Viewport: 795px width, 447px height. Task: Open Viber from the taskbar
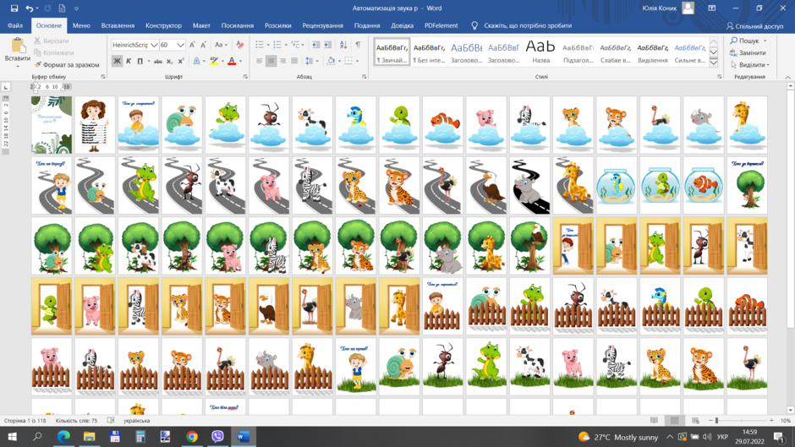(x=217, y=436)
